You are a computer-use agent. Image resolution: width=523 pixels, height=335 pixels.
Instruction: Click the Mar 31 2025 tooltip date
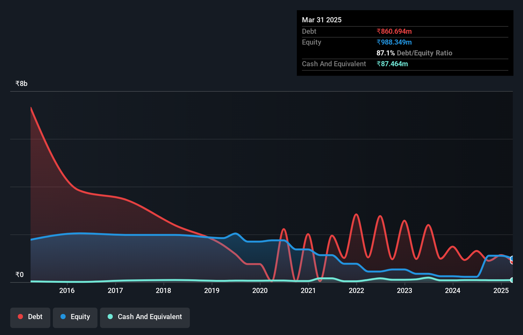(322, 20)
